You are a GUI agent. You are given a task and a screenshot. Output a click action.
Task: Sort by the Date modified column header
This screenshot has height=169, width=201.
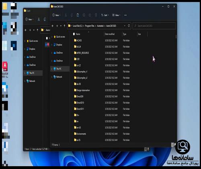110,34
